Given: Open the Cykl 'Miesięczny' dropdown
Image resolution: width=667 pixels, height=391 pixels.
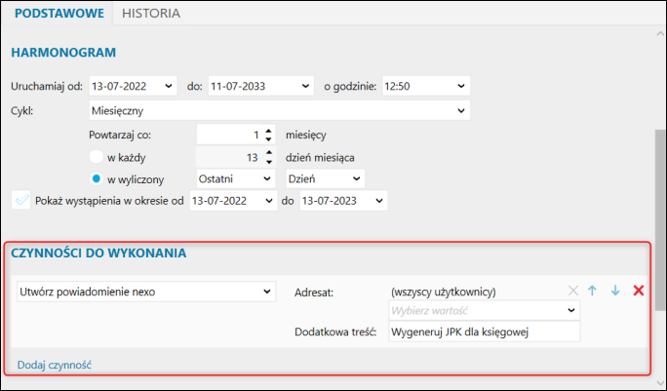Looking at the screenshot, I should click(280, 110).
